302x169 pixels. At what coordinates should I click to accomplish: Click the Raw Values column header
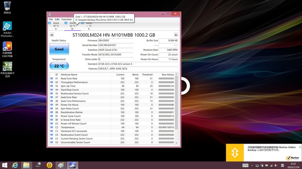pos(167,75)
